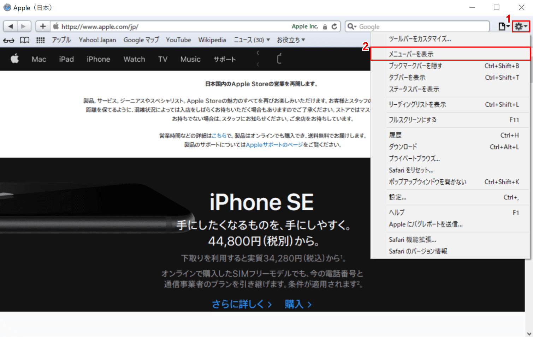
Task: Go to Mac in Apple navigation
Action: point(39,59)
